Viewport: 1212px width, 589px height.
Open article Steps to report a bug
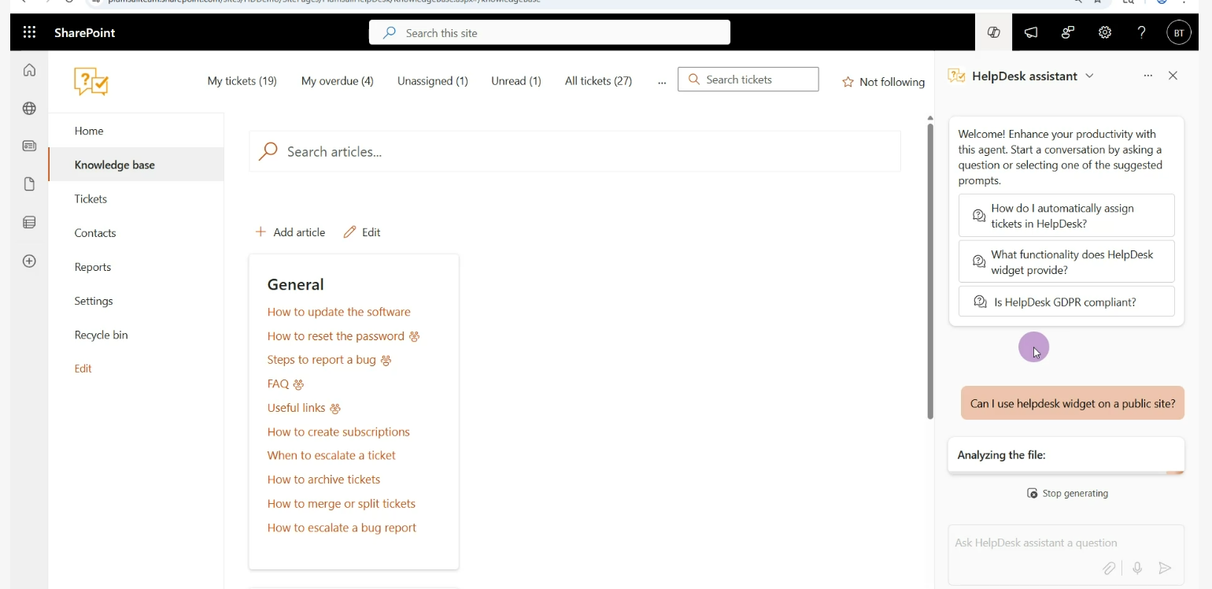[322, 360]
